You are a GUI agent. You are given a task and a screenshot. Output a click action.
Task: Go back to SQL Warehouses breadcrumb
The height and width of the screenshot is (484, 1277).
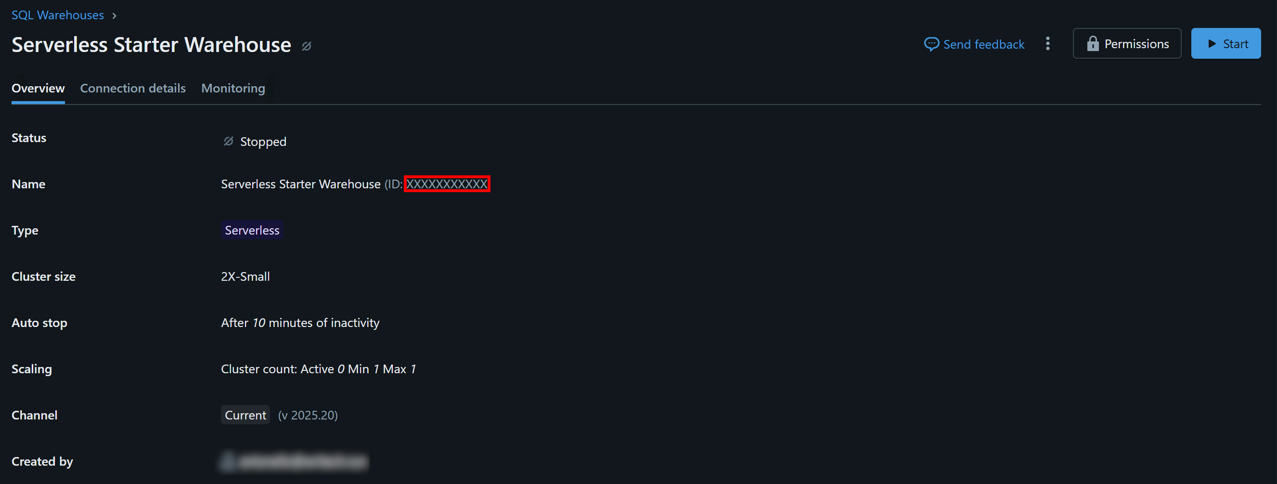57,15
